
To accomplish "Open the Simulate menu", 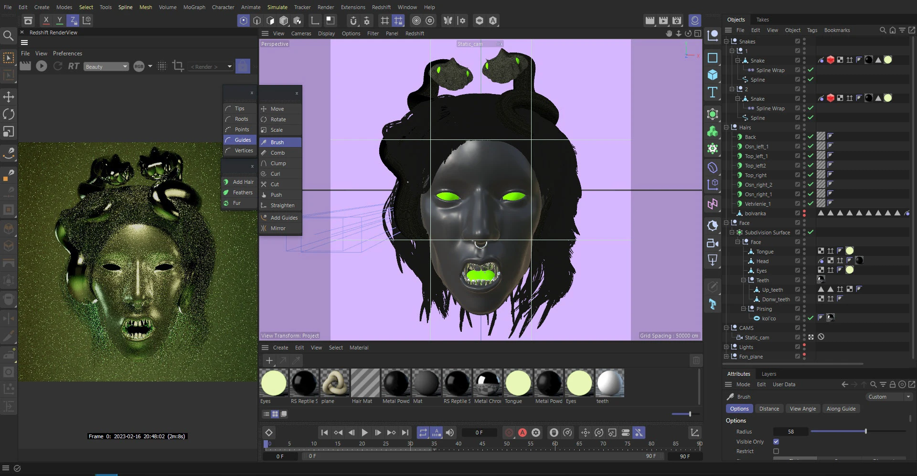I will 277,7.
